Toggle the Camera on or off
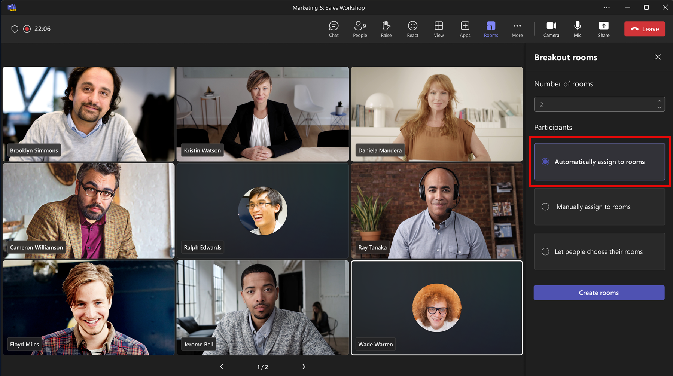The width and height of the screenshot is (673, 376). click(x=551, y=29)
